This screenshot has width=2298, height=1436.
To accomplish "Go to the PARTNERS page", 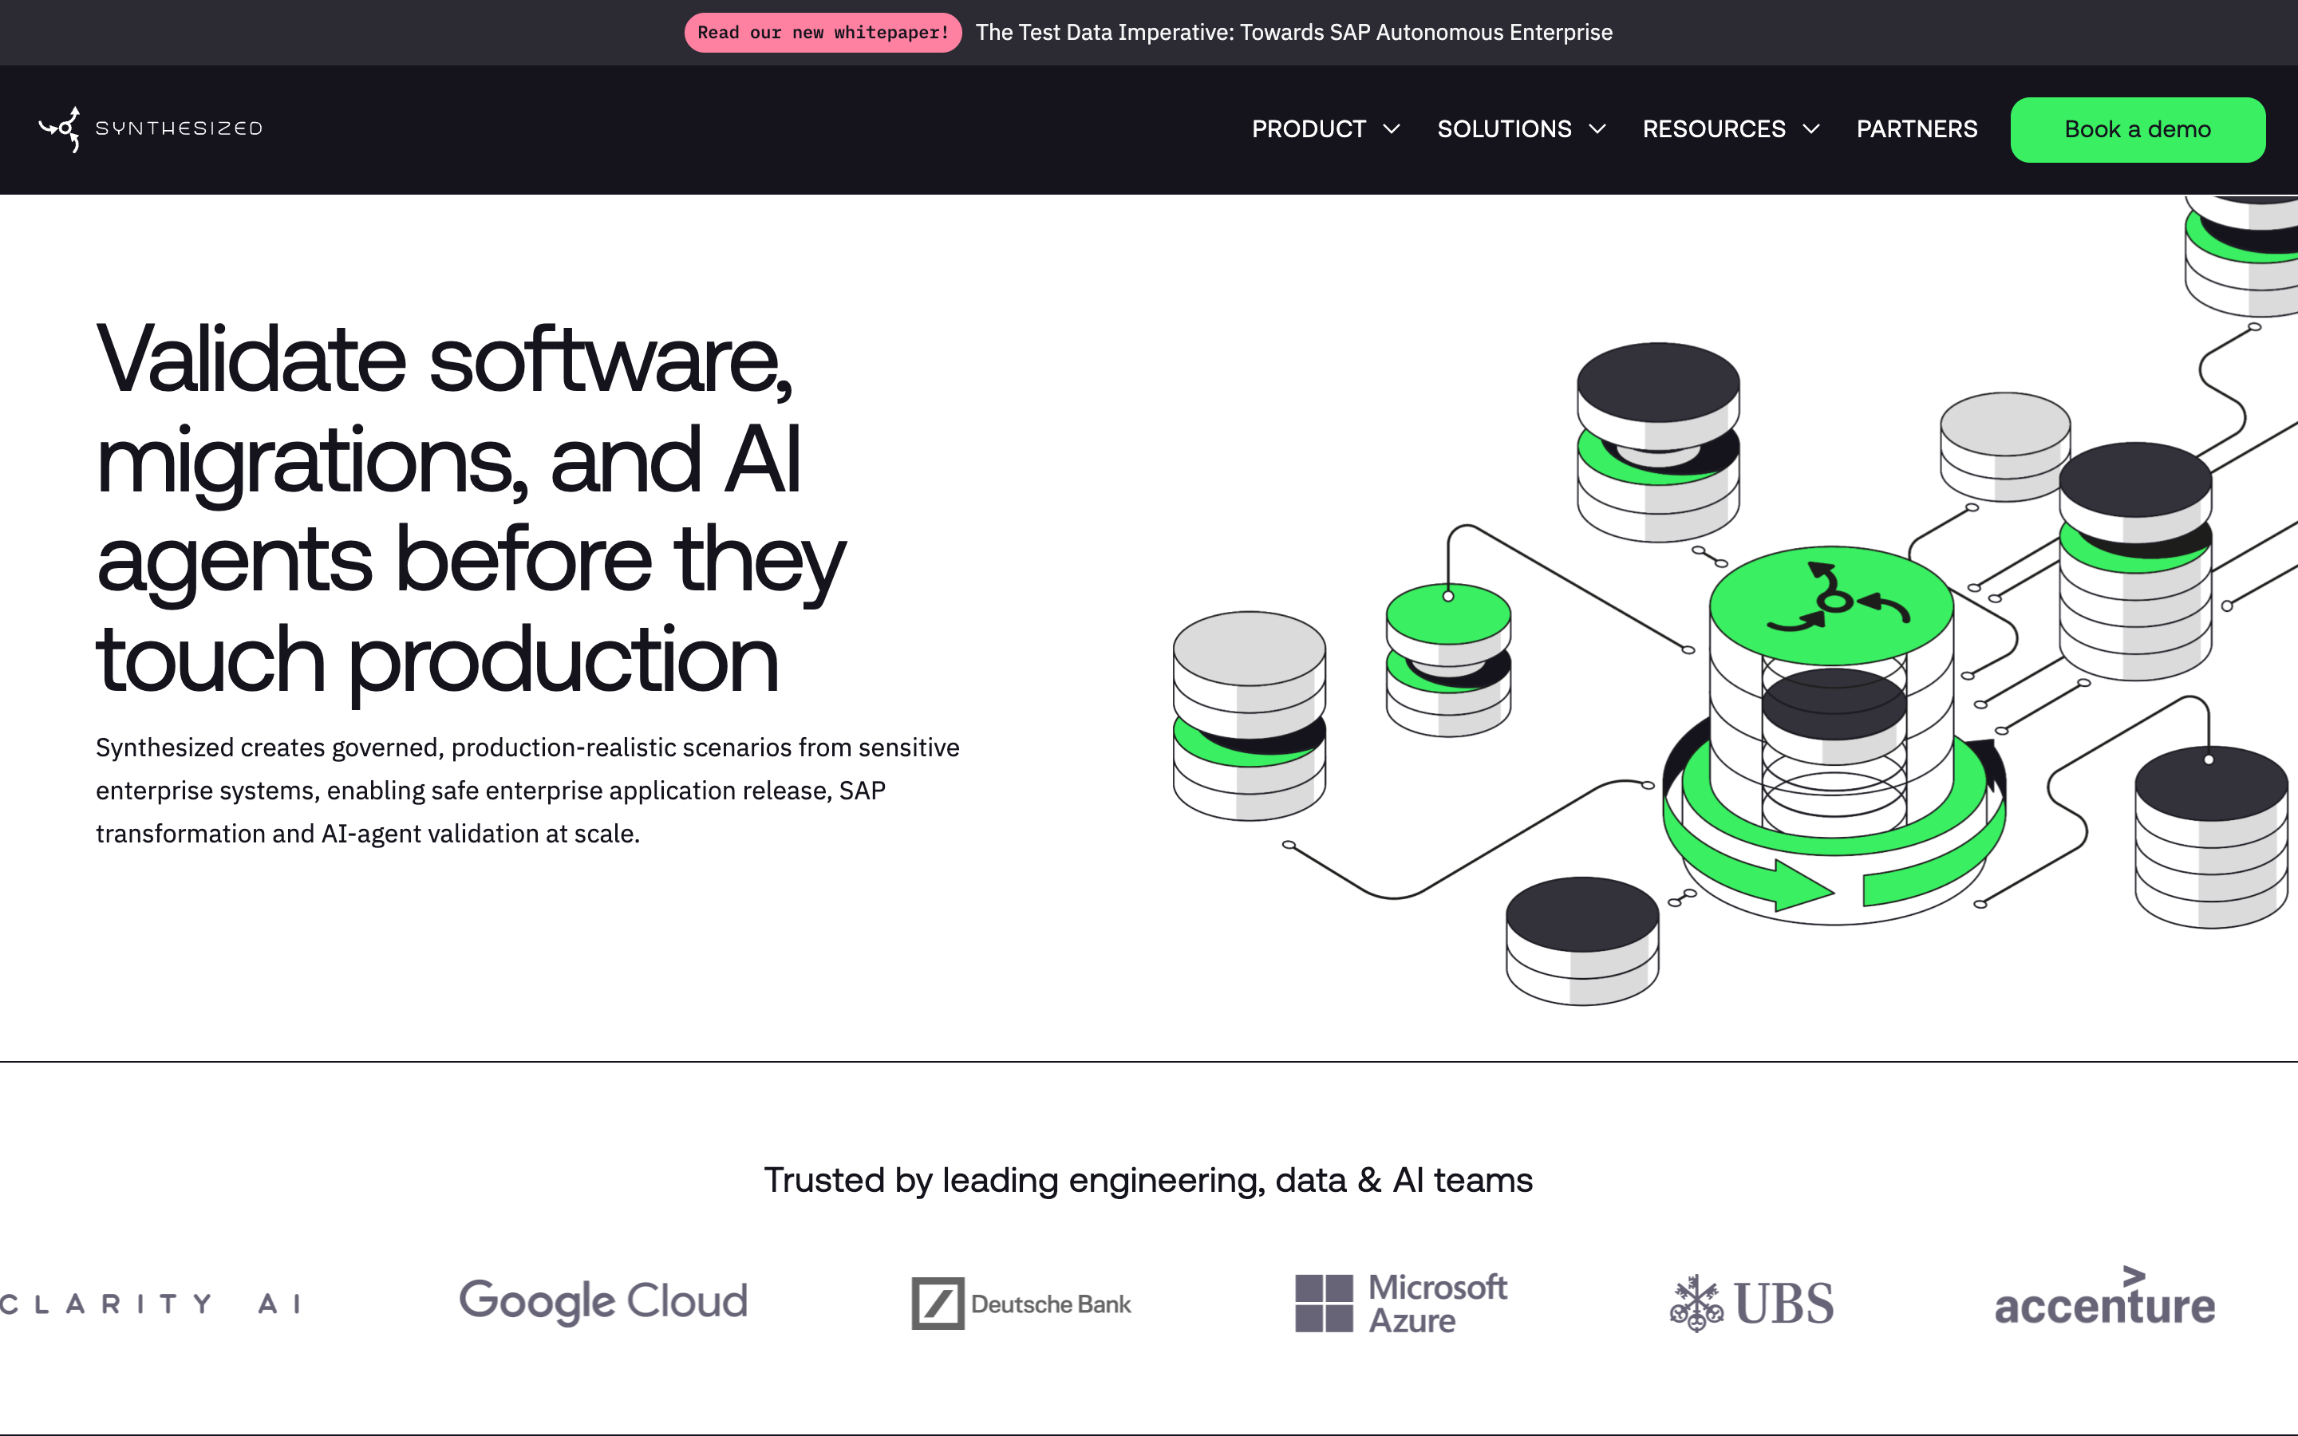I will click(x=1917, y=129).
